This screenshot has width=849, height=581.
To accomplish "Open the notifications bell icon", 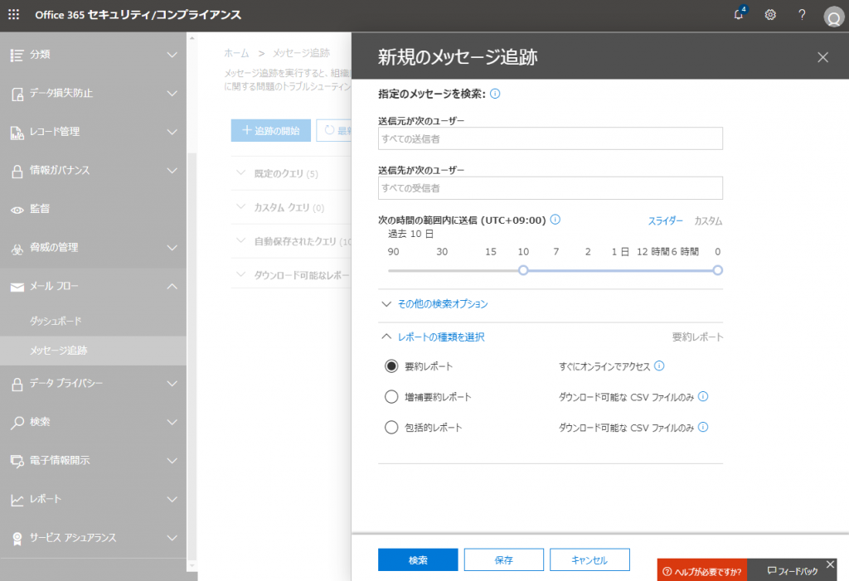I will point(739,15).
